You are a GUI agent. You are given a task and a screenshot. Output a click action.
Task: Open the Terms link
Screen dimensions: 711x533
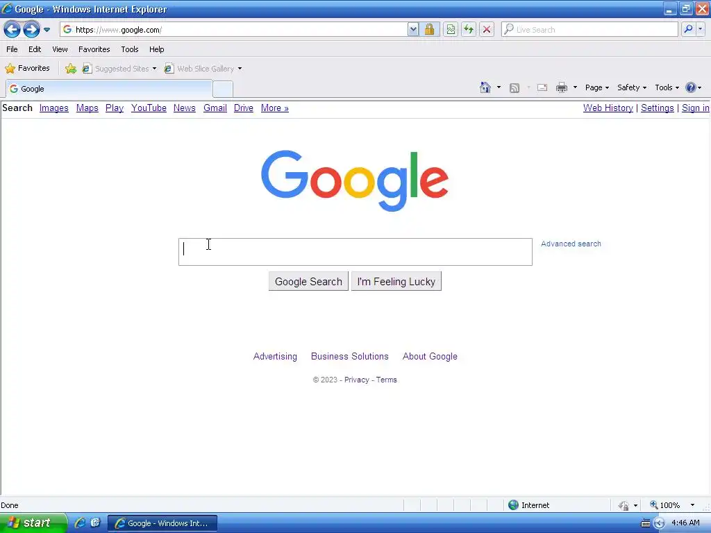click(x=386, y=380)
